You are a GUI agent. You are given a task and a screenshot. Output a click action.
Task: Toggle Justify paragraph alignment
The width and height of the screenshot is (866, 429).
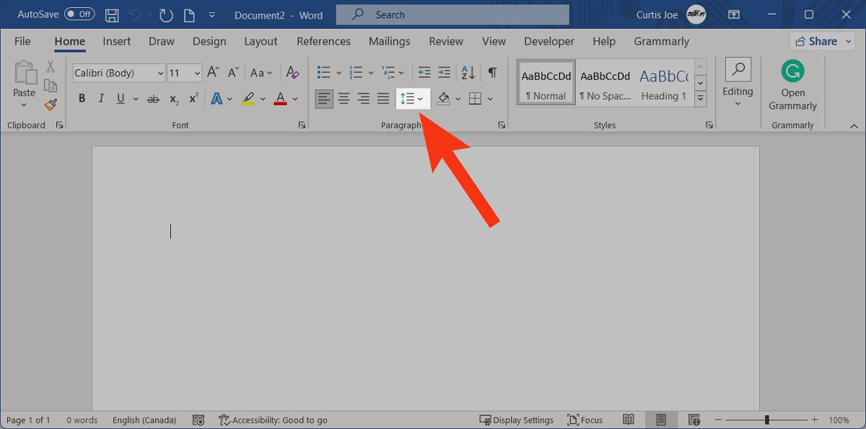pyautogui.click(x=383, y=99)
